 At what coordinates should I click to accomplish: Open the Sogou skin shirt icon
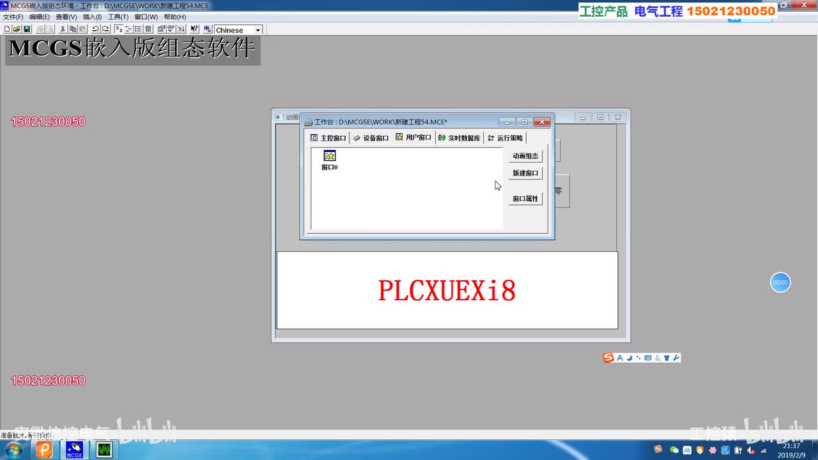point(667,358)
